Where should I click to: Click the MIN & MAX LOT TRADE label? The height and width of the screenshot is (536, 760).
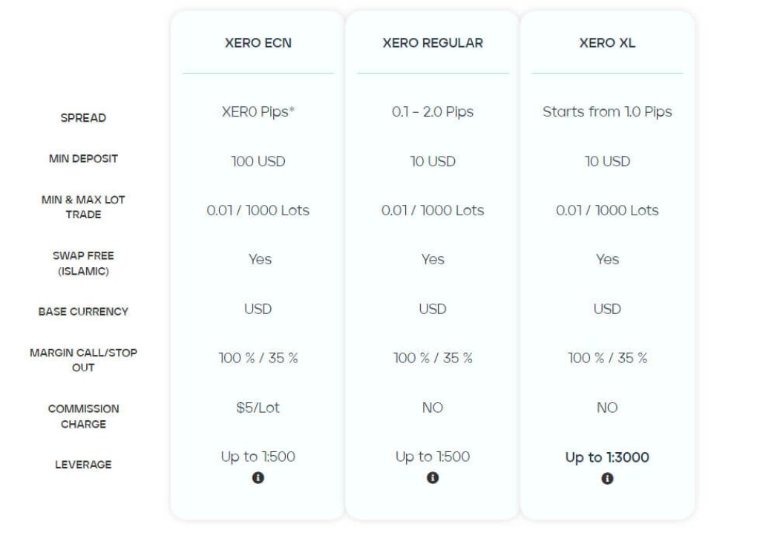pos(83,207)
